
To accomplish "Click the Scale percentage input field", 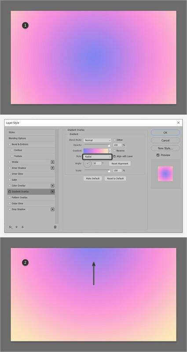I will 117,170.
